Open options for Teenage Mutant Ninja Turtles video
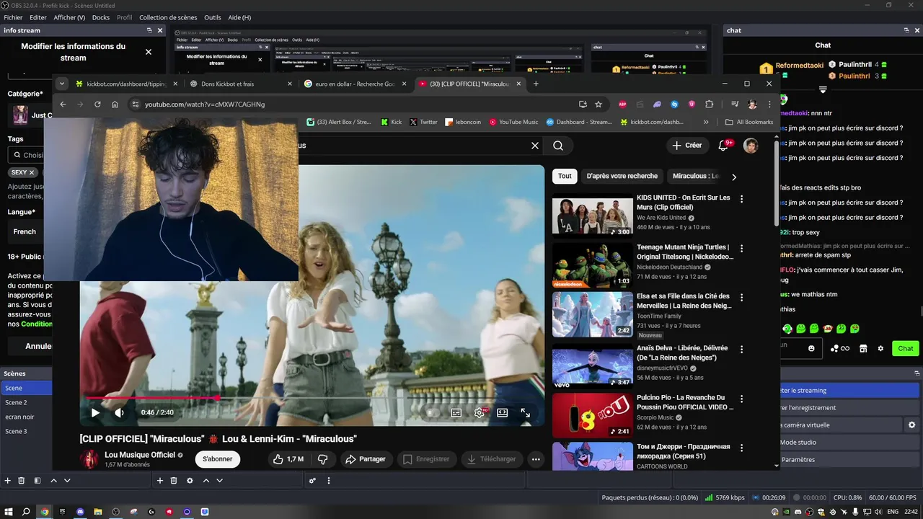 click(741, 249)
